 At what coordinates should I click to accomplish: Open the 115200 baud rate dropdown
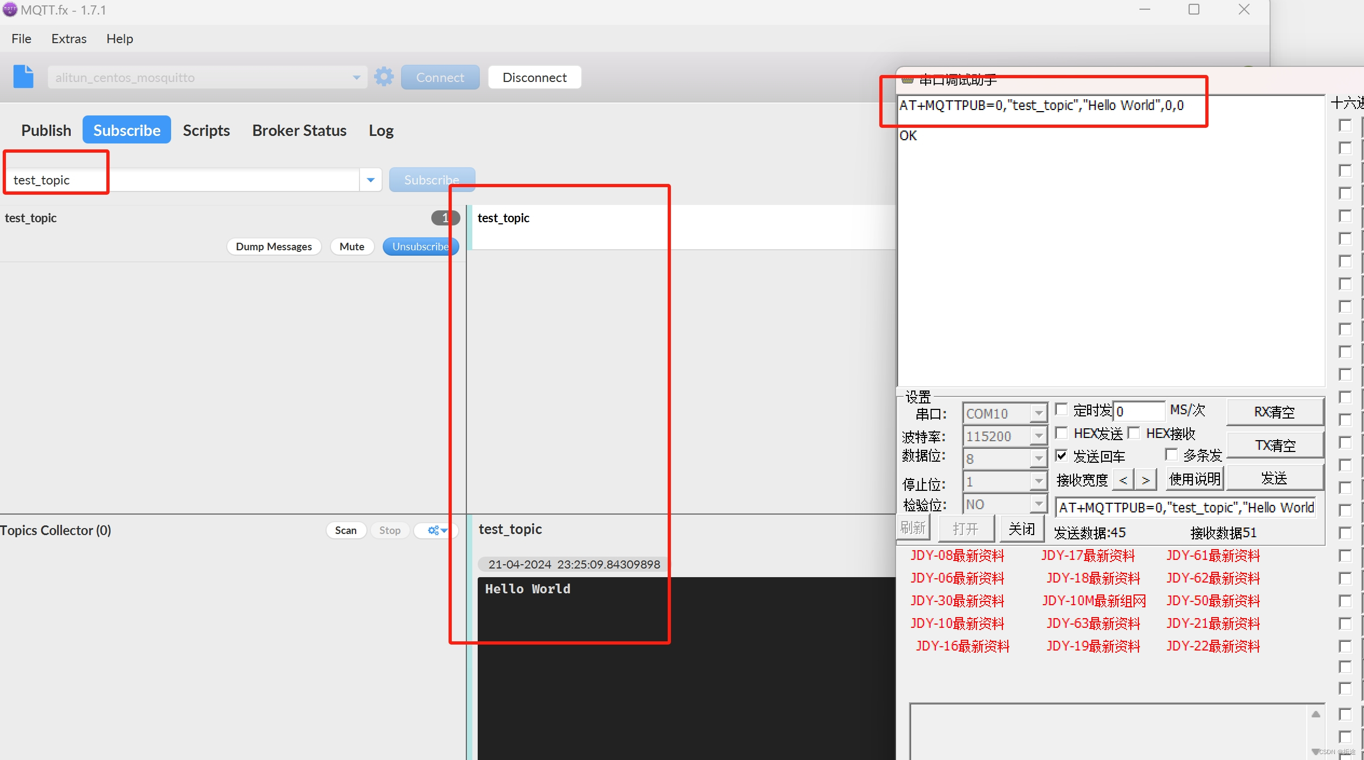pos(1038,436)
